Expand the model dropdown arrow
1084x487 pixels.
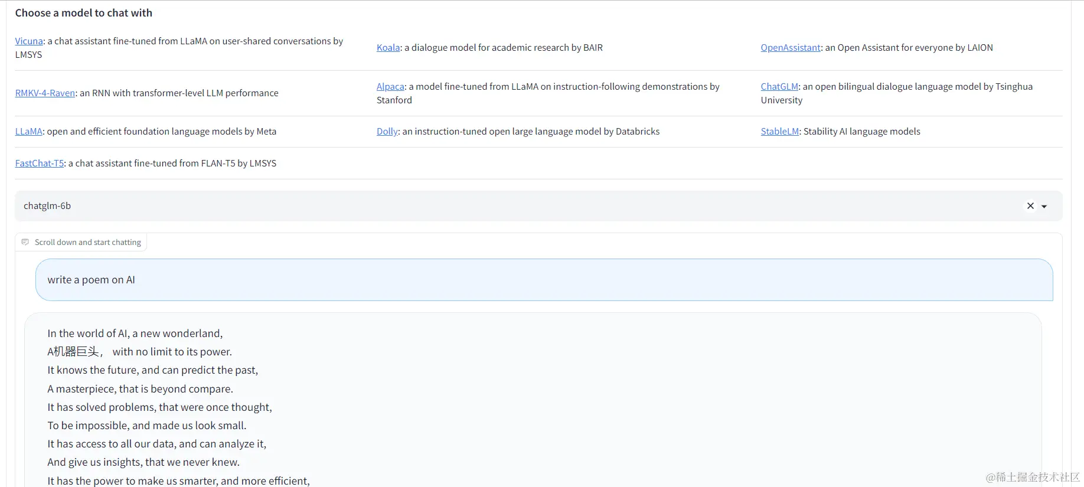1044,207
